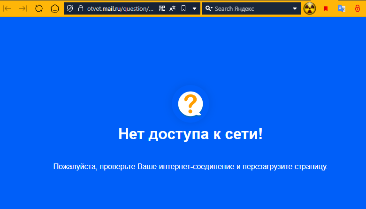The width and height of the screenshot is (366, 209).
Task: Toggle the tracker blocking shield icon
Action: 70,8
